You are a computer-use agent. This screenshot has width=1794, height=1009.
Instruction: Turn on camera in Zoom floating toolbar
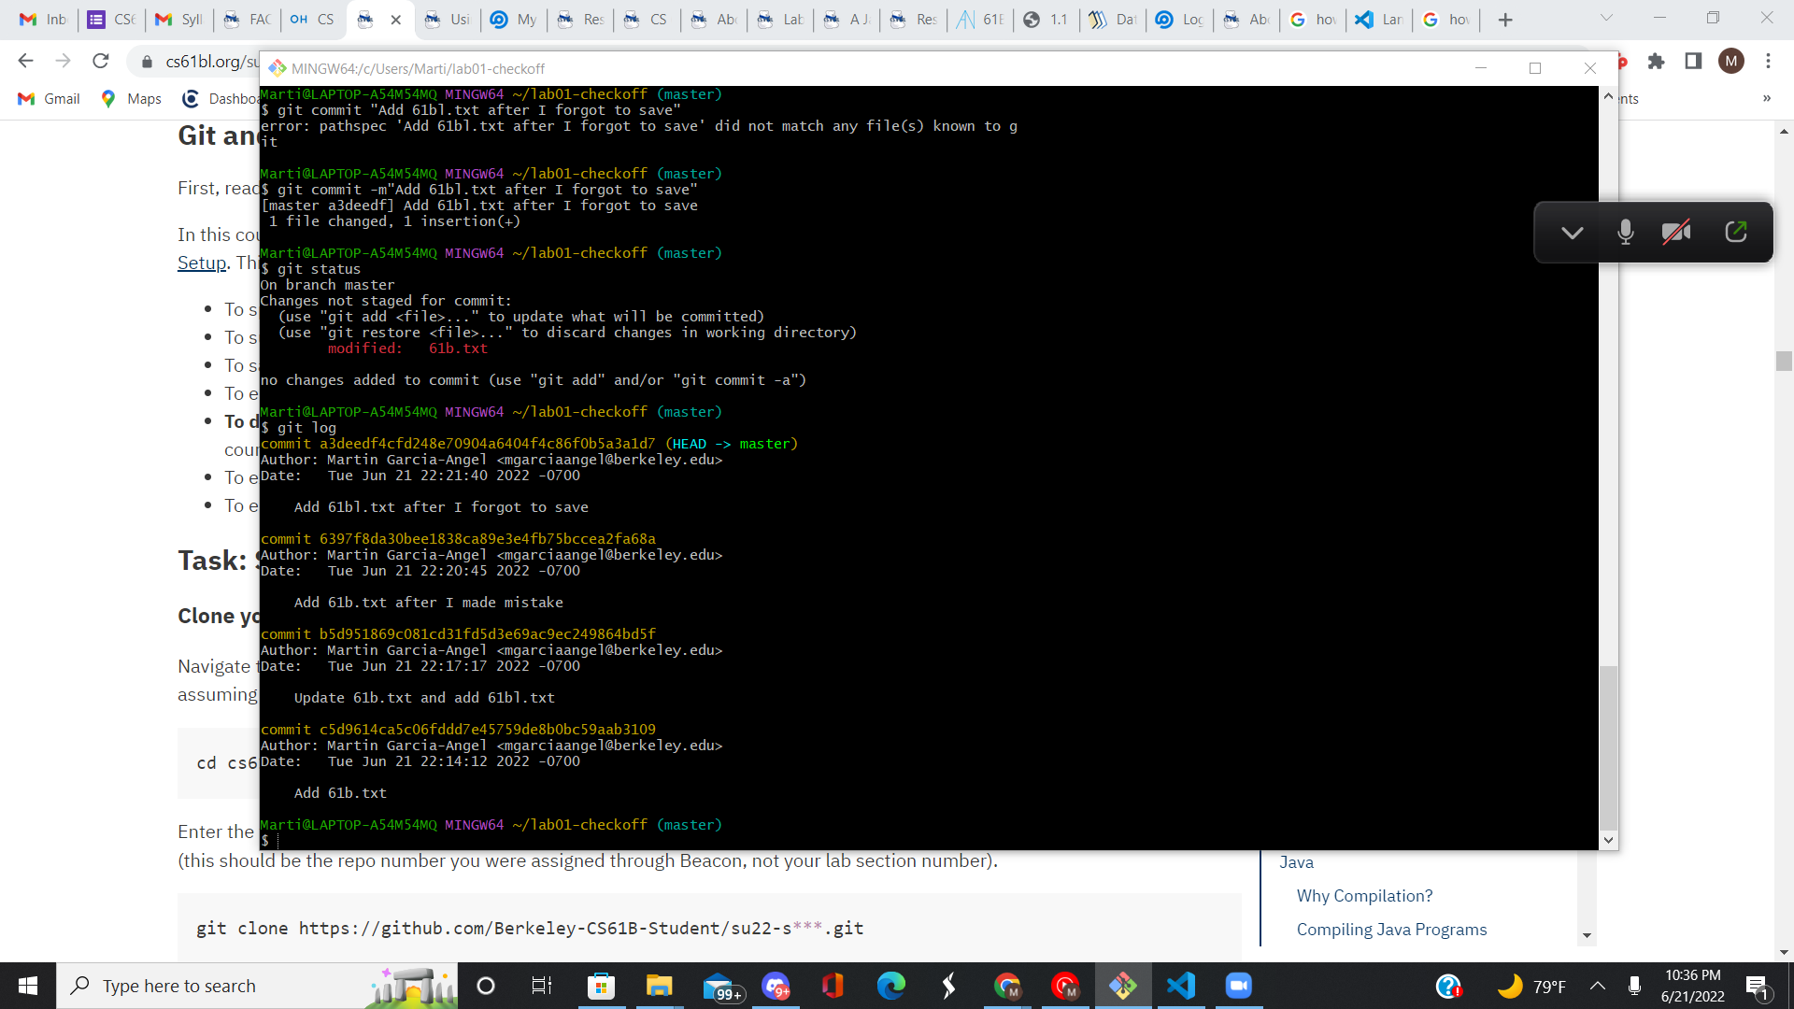[1676, 232]
